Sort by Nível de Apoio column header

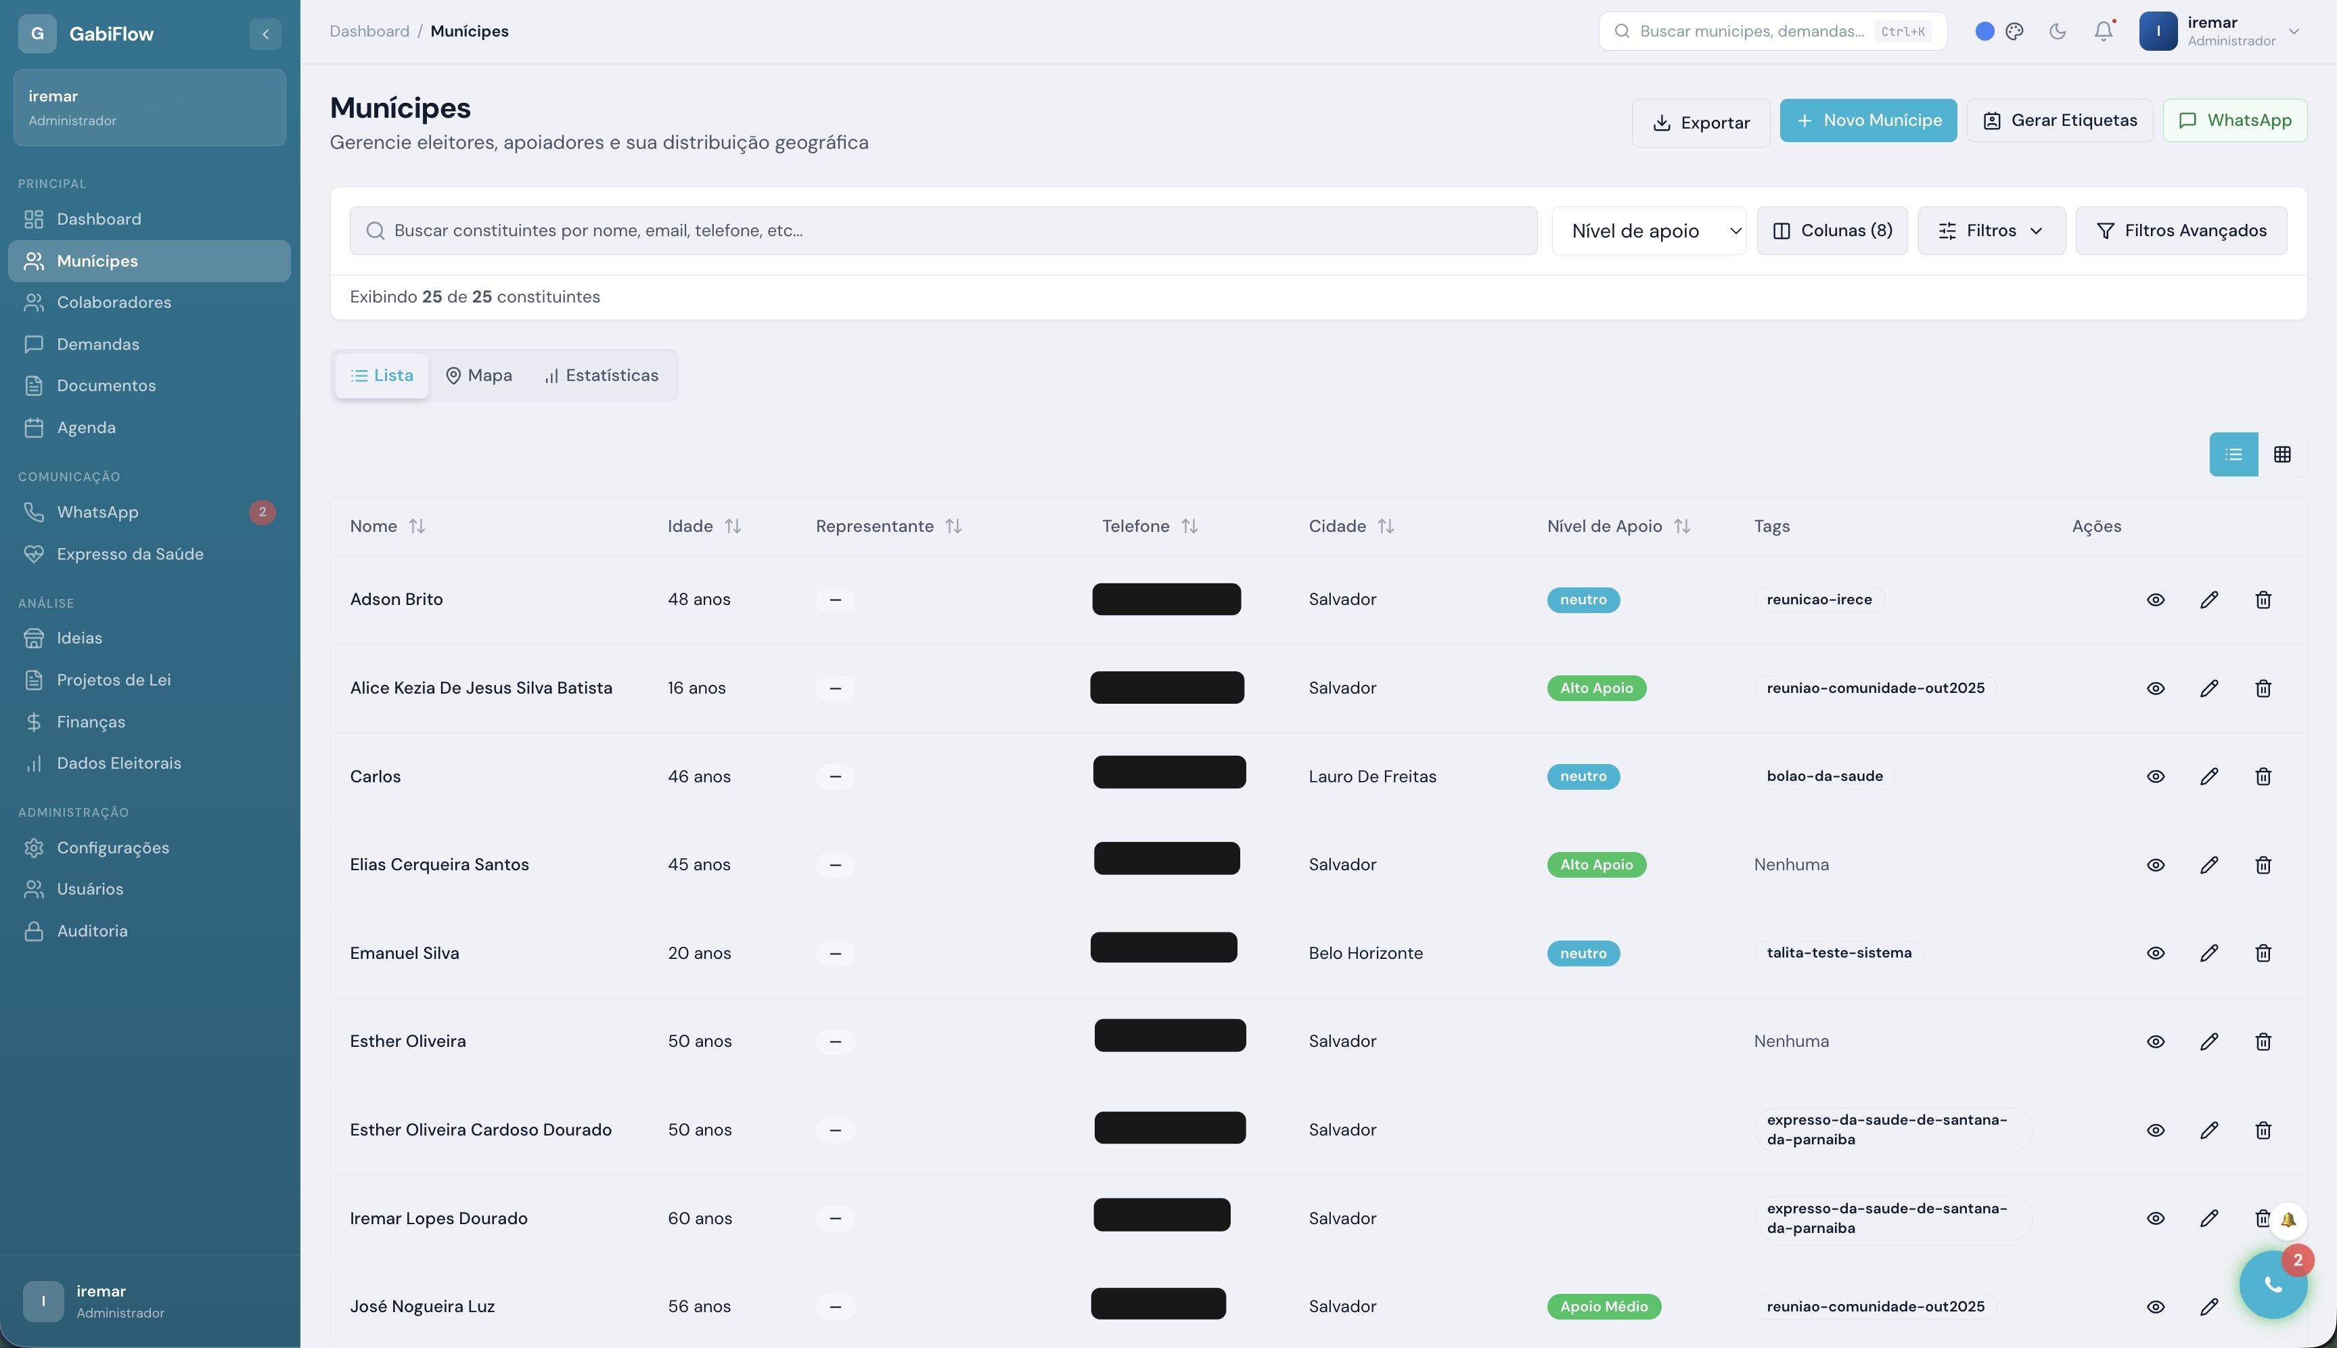pos(1618,526)
